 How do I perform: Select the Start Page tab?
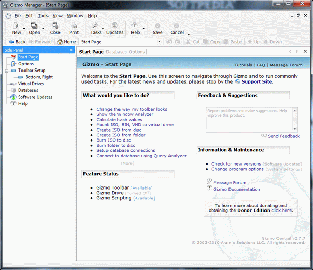tap(91, 52)
